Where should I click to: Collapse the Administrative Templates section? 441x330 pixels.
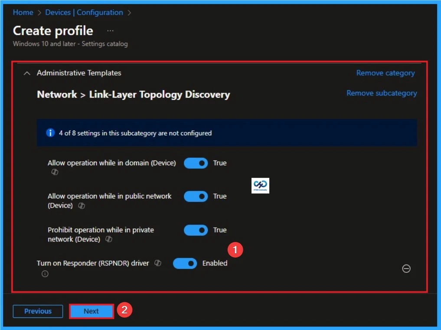click(x=26, y=73)
